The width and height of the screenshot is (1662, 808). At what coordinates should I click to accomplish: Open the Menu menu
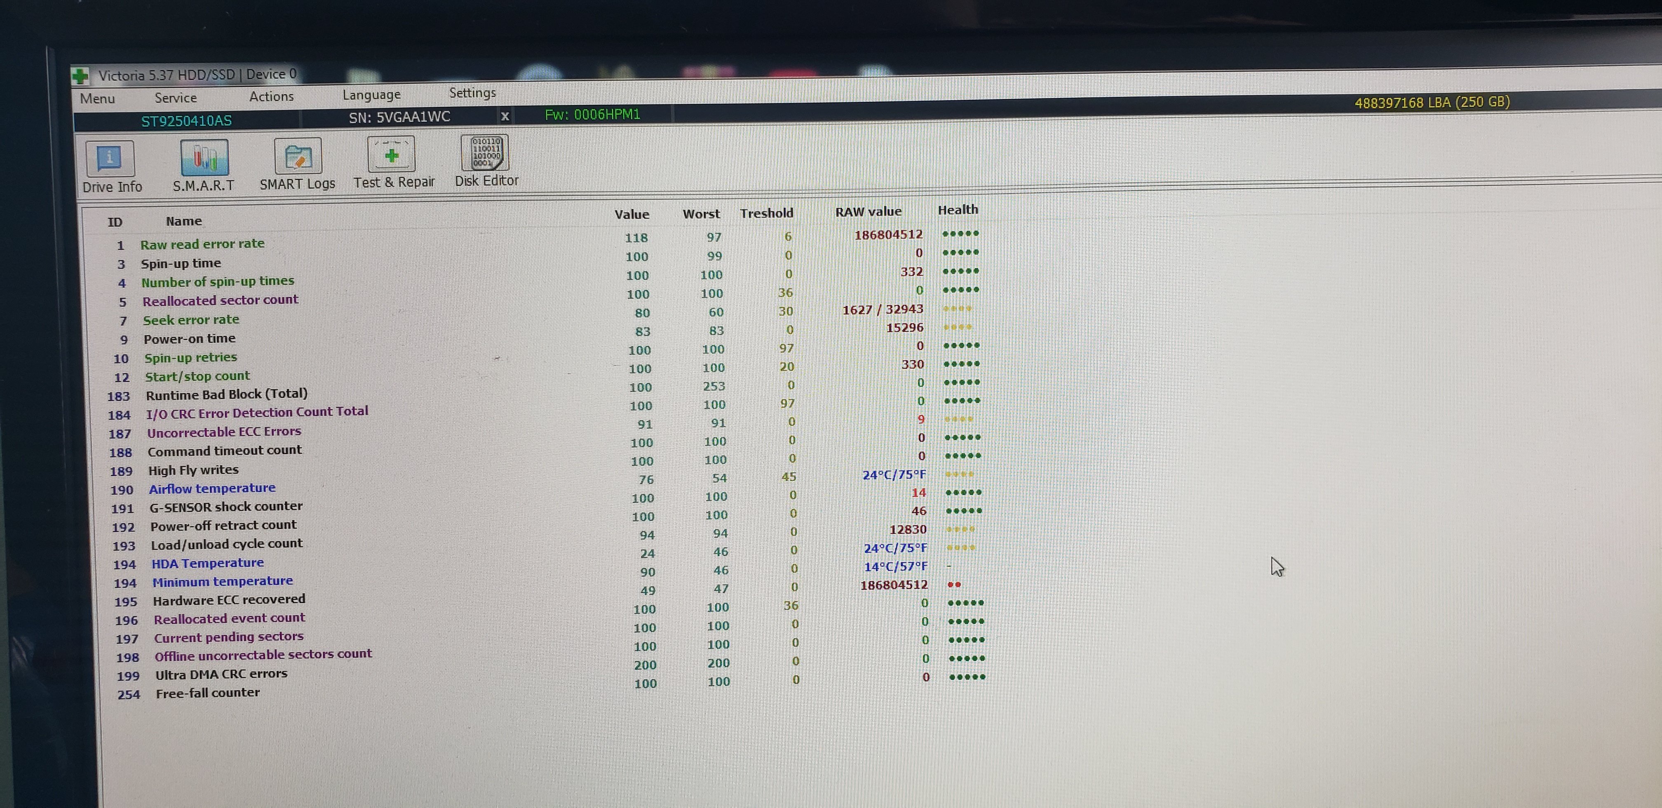point(97,99)
